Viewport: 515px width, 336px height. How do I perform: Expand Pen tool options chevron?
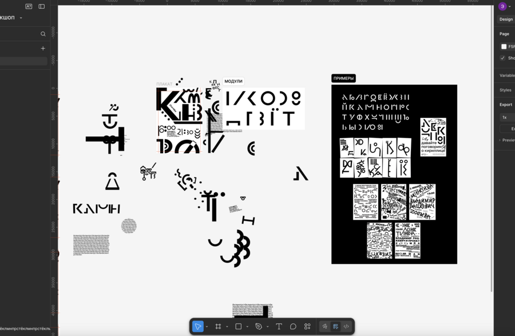click(268, 327)
